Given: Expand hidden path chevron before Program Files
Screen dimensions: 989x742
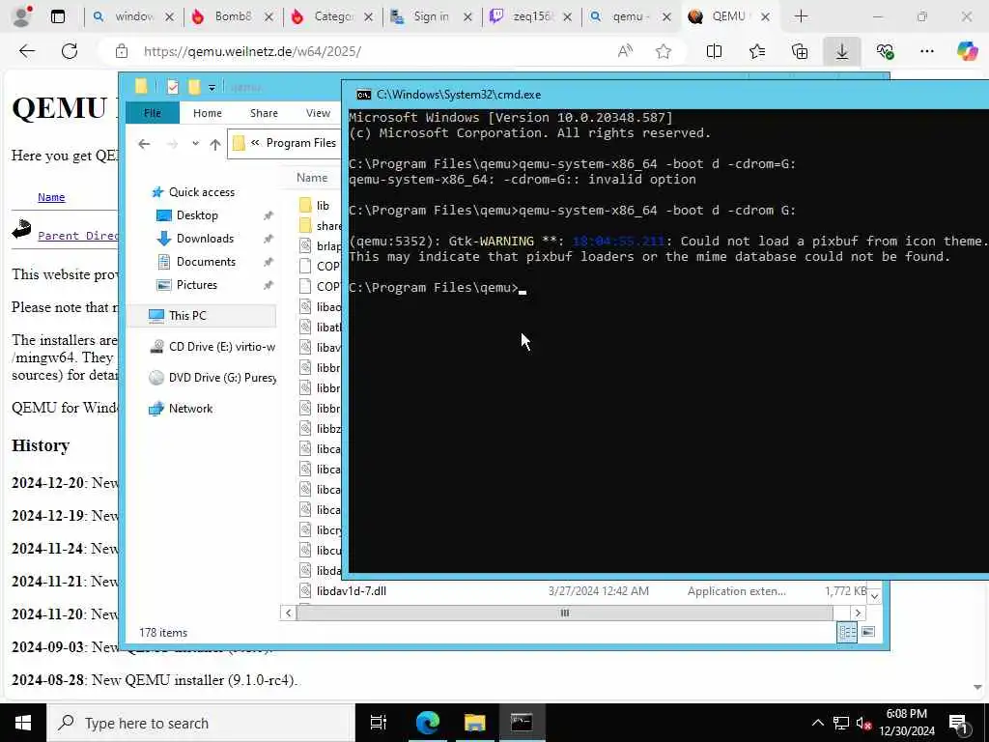Looking at the screenshot, I should (x=255, y=143).
